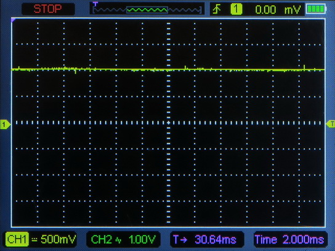
Task: Click the waveform memory overview bar
Action: (147, 10)
